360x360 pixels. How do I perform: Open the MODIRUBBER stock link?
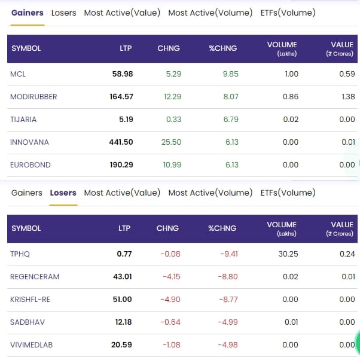[x=33, y=96]
